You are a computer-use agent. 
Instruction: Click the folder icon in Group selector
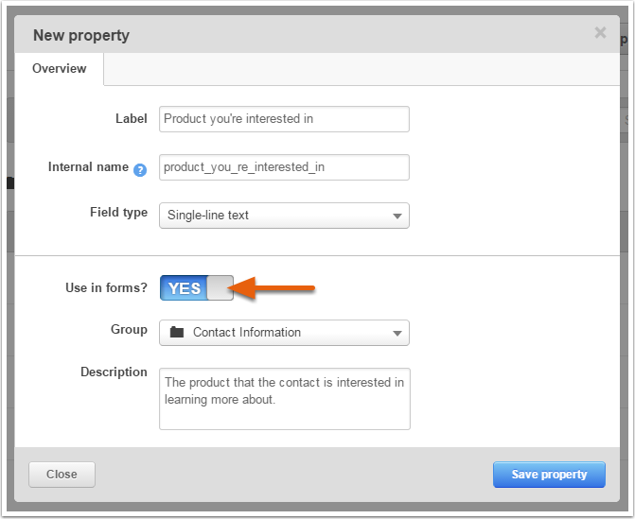(177, 332)
